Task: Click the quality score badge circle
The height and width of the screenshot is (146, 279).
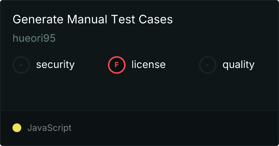Action: point(208,65)
